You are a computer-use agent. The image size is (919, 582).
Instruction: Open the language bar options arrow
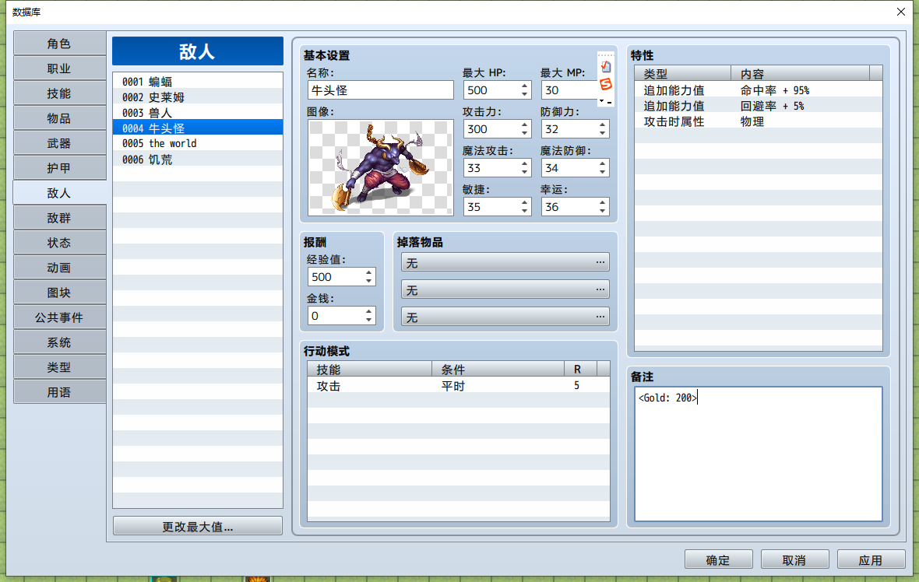[x=601, y=101]
